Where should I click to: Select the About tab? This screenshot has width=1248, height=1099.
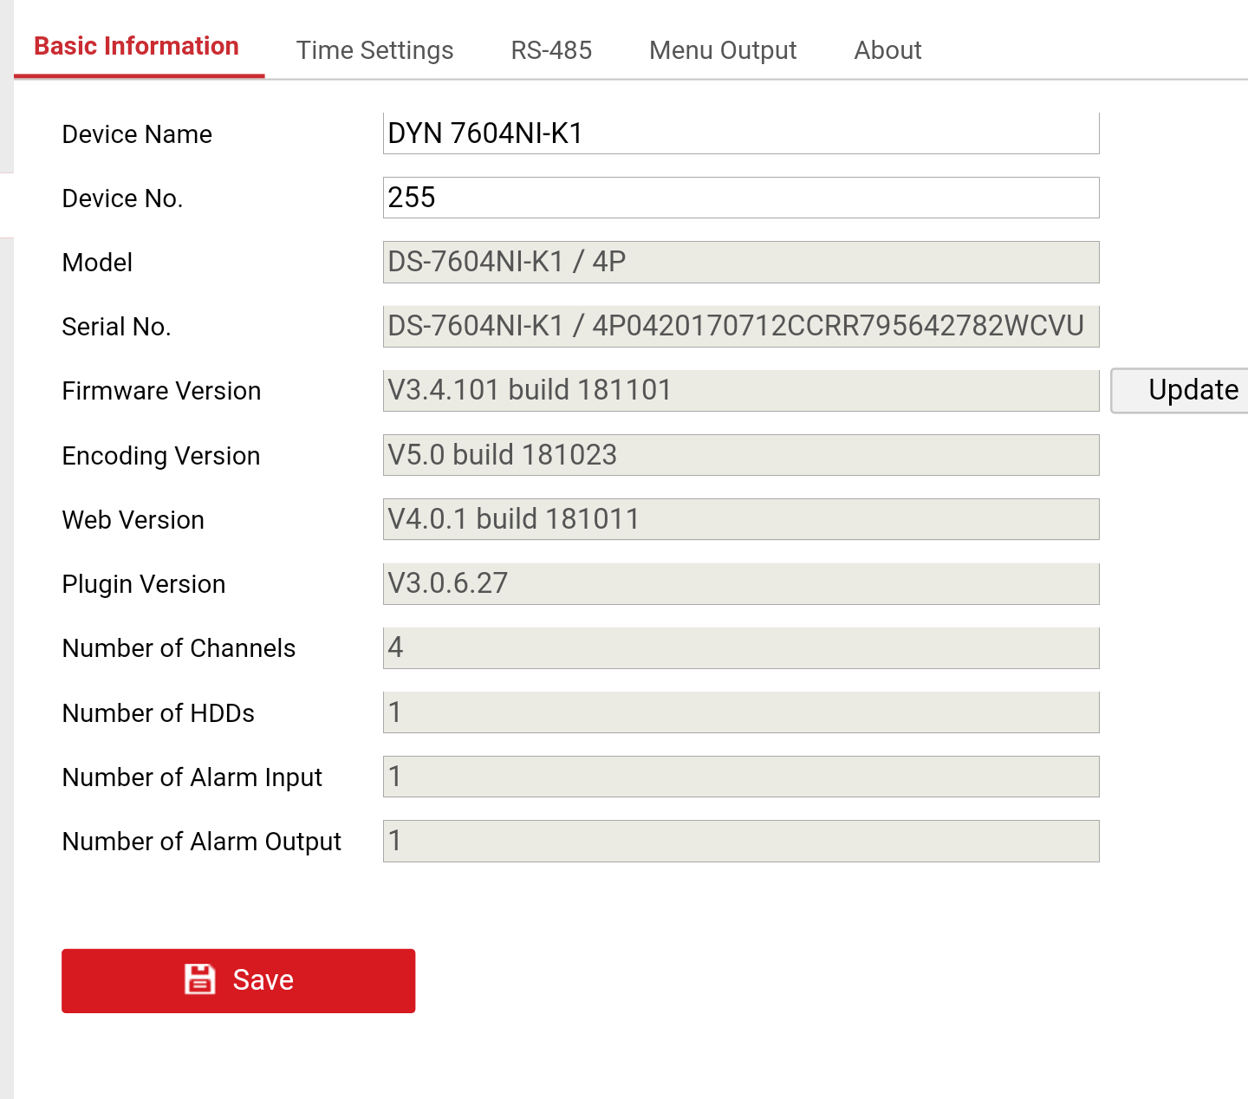[887, 50]
